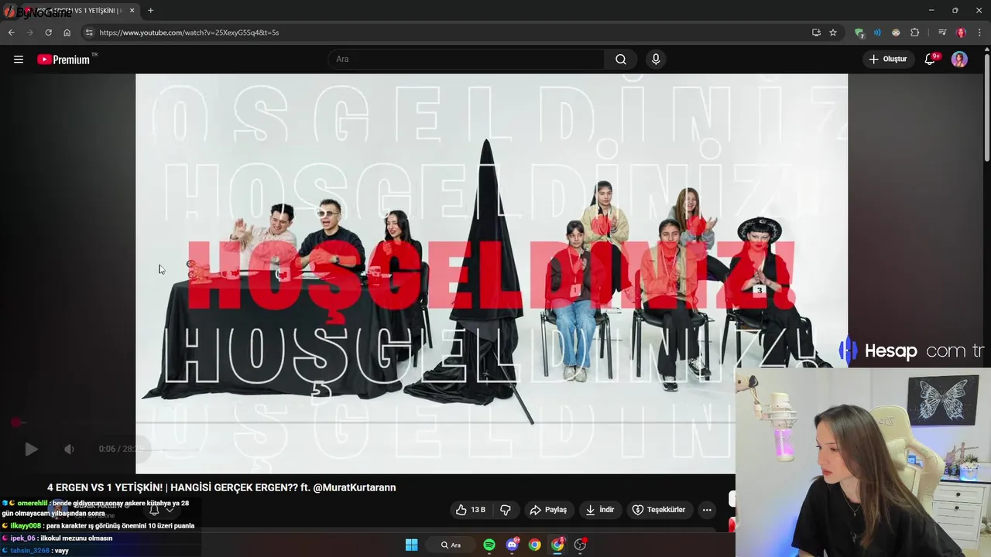Bookmark this page with the star
The height and width of the screenshot is (557, 991).
(833, 32)
